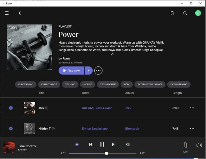This screenshot has height=159, width=206.
Task: Open the KREAM artist link in Jack row
Action: pyautogui.click(x=87, y=108)
